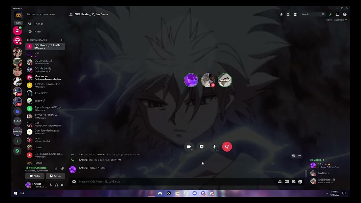This screenshot has height=203, width=361.
Task: Open the 47Rebirthx DM
Action: [45, 93]
